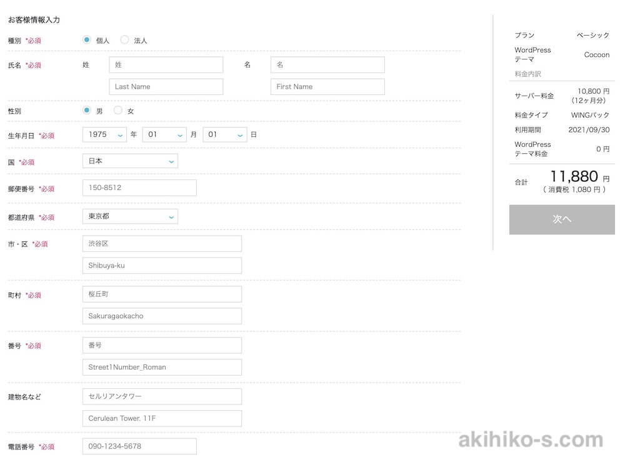Open the birth day dropdown
The width and height of the screenshot is (625, 462).
225,134
